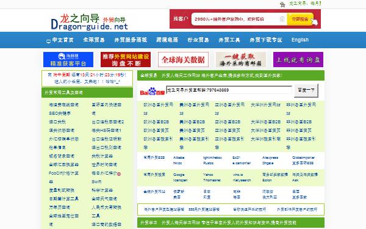Open the 科学计算器 link
Viewport: 366px width, 229px height.
tap(102, 190)
